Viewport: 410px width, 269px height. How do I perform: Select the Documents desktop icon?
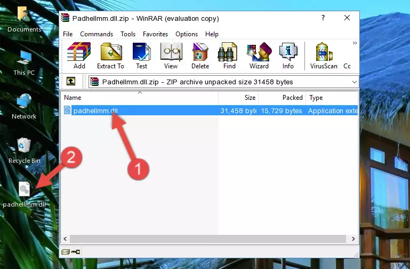(24, 19)
